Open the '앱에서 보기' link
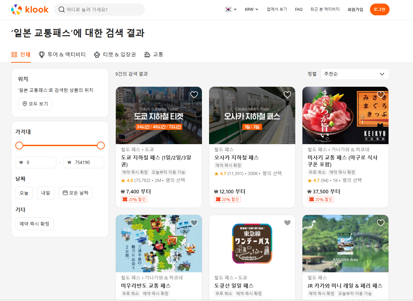This screenshot has height=301, width=413. click(x=277, y=9)
